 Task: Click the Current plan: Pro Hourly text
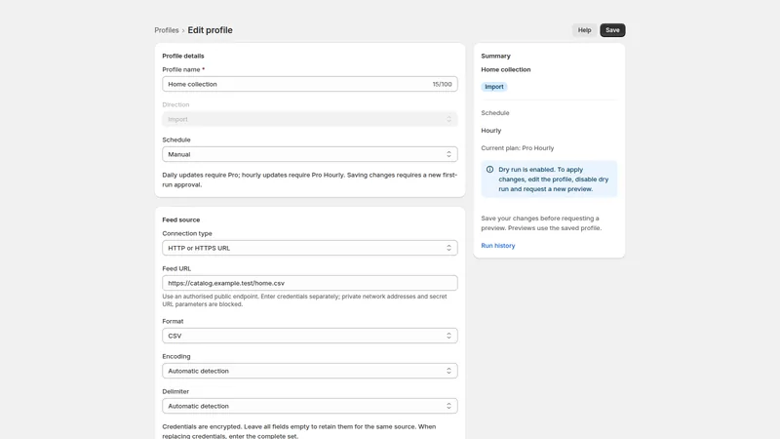(x=517, y=148)
